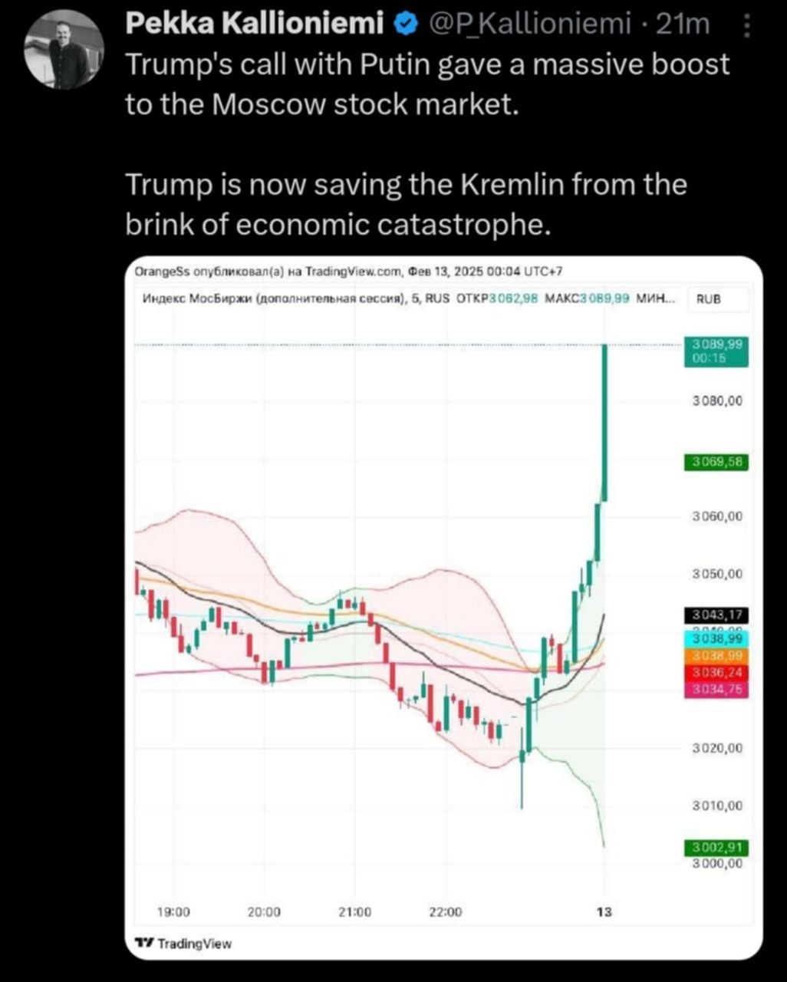Click the pink 3034,75 indicator label
This screenshot has width=787, height=982.
click(x=716, y=690)
